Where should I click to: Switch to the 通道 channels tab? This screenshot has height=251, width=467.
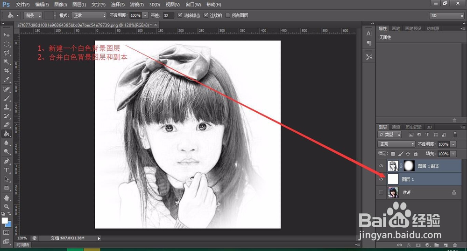point(396,127)
